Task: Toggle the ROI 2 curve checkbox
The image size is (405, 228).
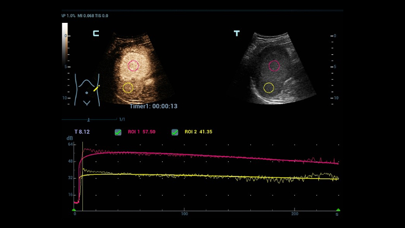Action: (174, 132)
